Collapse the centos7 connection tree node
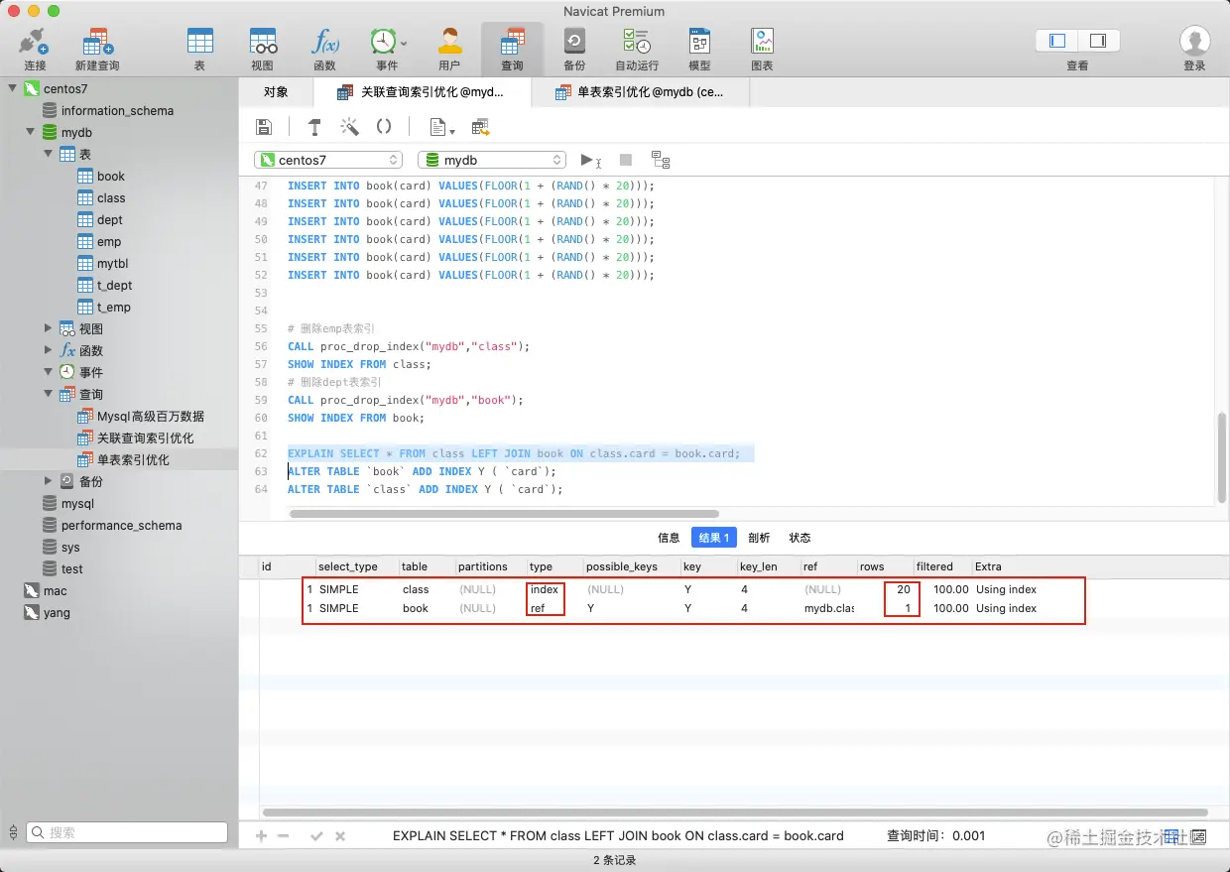The height and width of the screenshot is (872, 1230). (13, 89)
